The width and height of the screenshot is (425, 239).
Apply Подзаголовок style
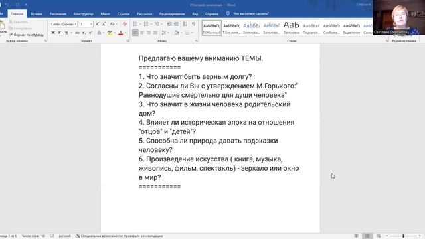tap(311, 28)
